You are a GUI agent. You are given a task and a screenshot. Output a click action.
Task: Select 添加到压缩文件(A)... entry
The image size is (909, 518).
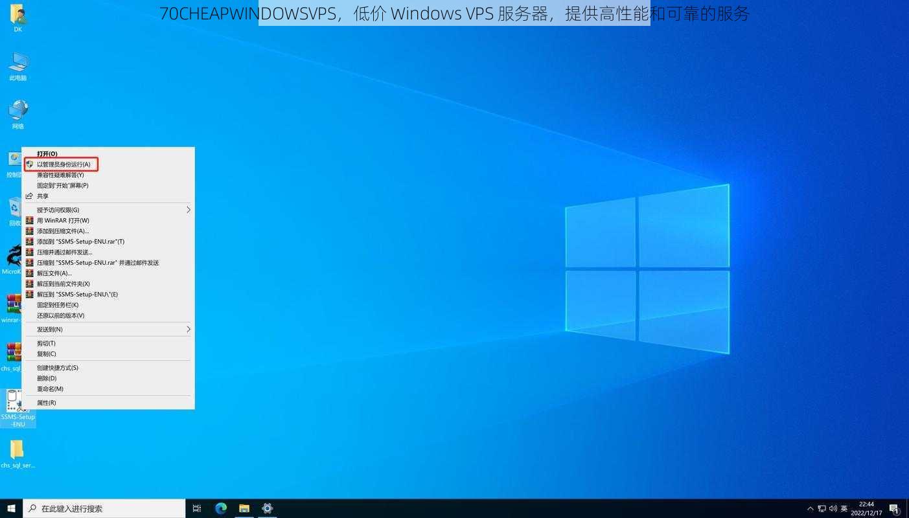pos(108,231)
